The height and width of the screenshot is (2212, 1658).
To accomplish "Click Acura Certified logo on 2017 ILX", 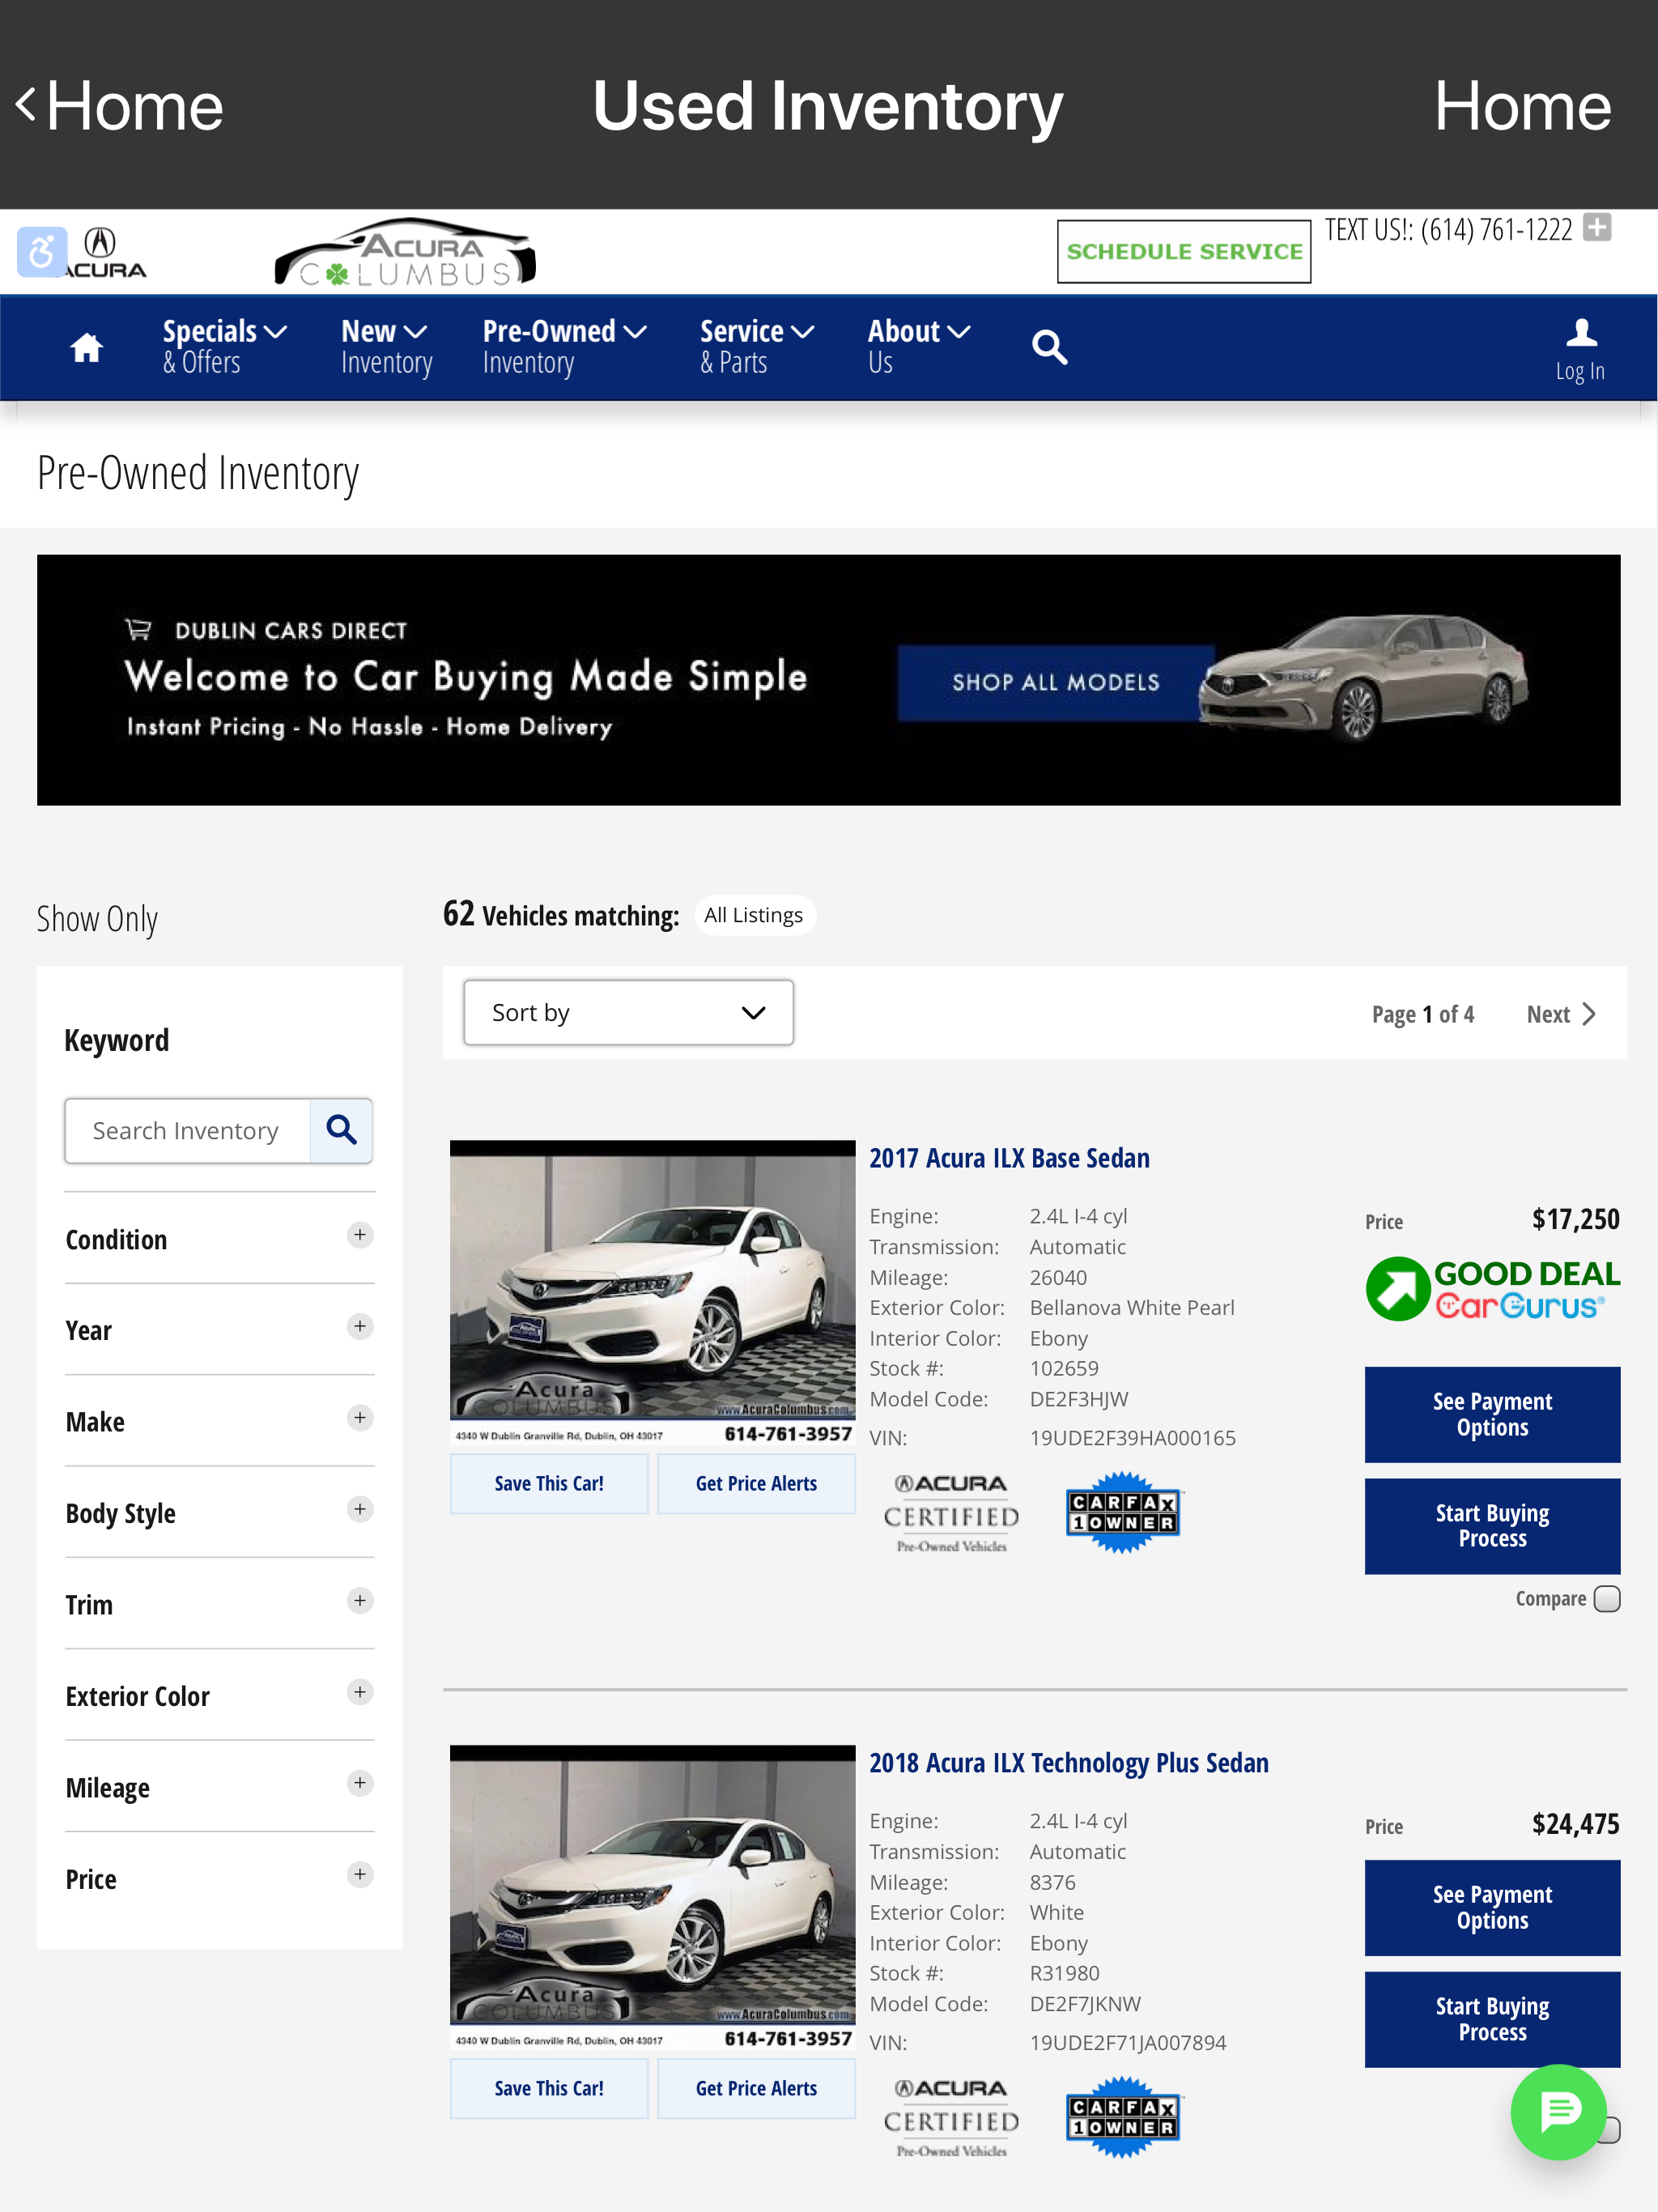I will coord(951,1513).
